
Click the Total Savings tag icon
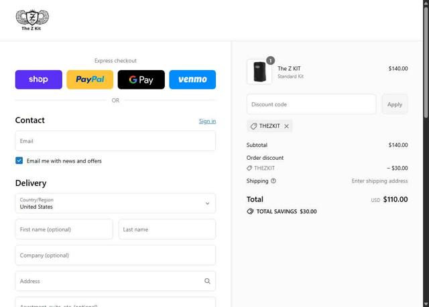pos(250,211)
